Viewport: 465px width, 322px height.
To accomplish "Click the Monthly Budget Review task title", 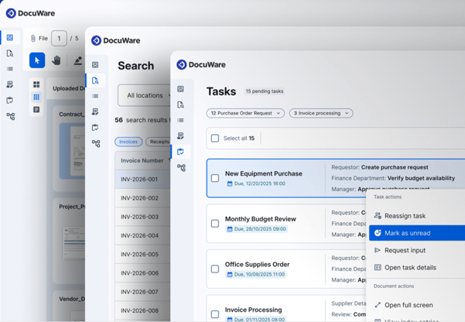I will [261, 219].
